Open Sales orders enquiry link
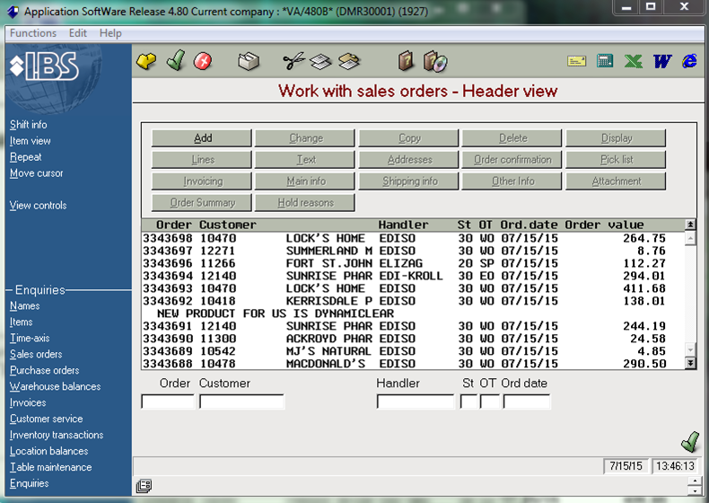Viewport: 709px width, 503px height. [x=36, y=354]
